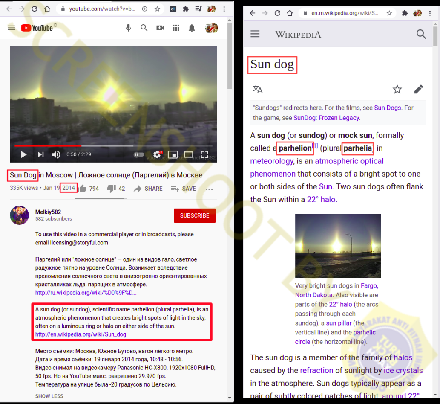The width and height of the screenshot is (440, 404).
Task: Bookmark the YouTube page with the star
Action: pyautogui.click(x=158, y=9)
